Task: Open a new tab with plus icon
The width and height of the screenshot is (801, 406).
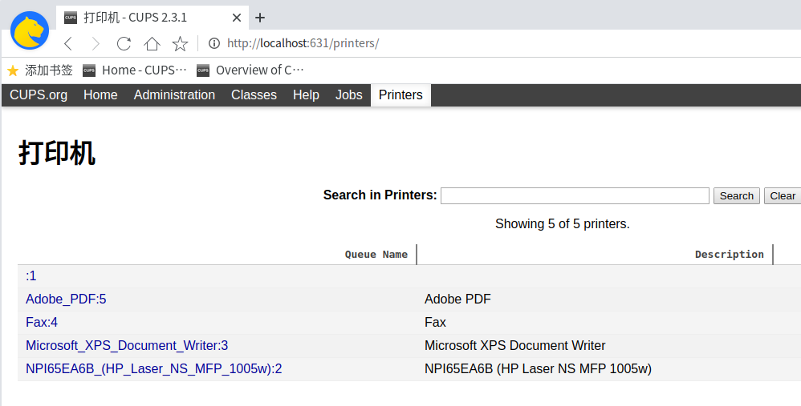Action: pyautogui.click(x=260, y=18)
